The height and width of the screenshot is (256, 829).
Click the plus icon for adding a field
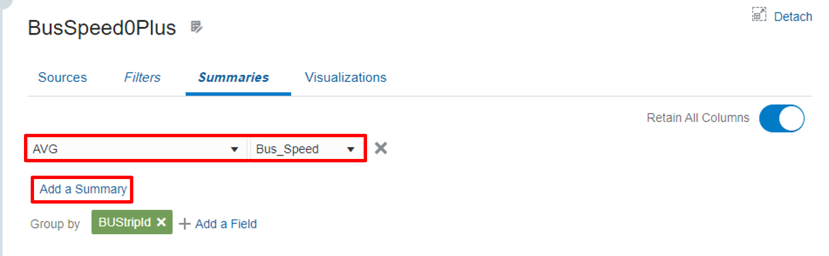click(185, 224)
